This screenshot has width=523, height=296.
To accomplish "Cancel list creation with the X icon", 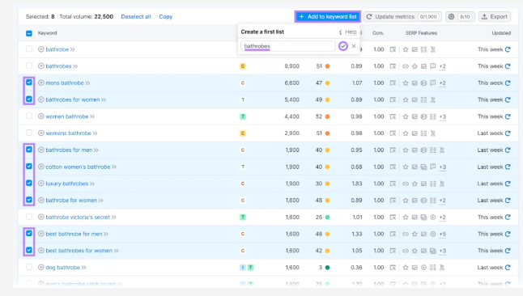I will (354, 46).
